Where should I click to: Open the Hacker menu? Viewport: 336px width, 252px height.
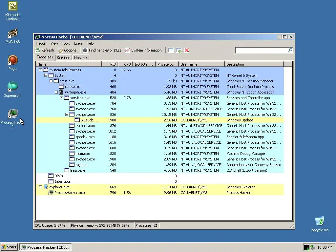pyautogui.click(x=41, y=43)
